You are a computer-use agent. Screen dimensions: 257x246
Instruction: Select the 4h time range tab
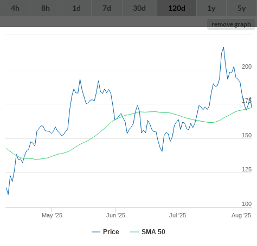pyautogui.click(x=15, y=8)
